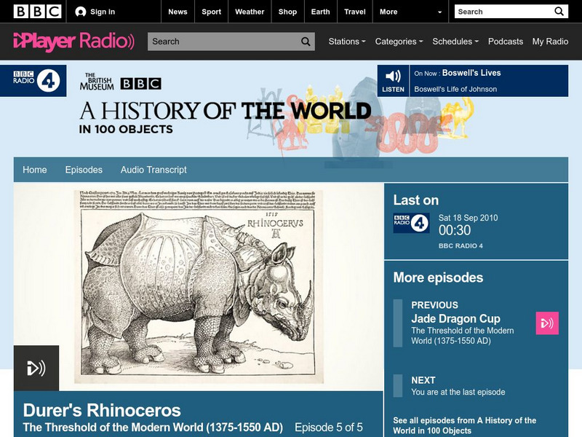Open the iPlayer Radio home via its logo
Screen dimensions: 582x437
[69, 41]
